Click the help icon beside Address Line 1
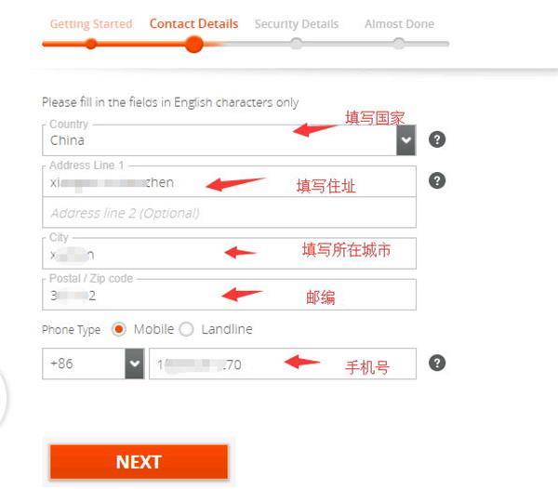Image resolution: width=558 pixels, height=489 pixels. point(437,180)
